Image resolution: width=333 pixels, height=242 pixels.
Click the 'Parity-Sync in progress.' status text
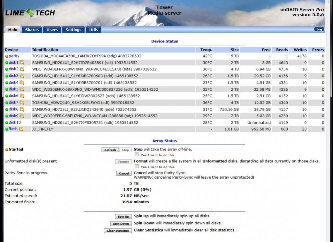tap(26, 173)
